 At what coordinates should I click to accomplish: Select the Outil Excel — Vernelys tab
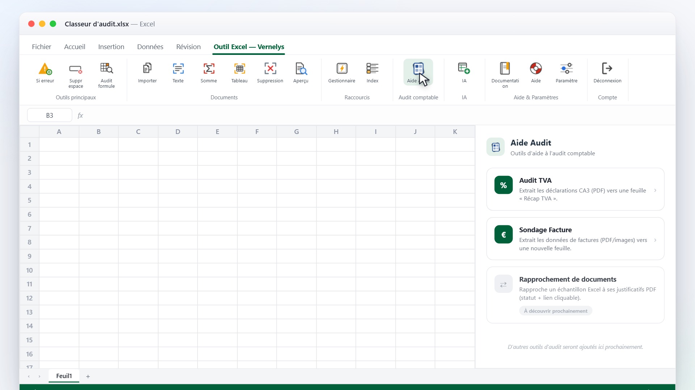point(249,47)
